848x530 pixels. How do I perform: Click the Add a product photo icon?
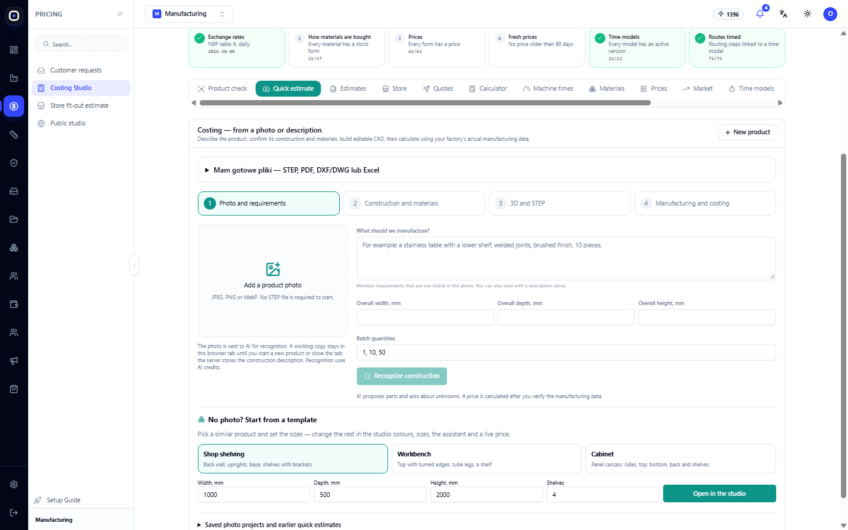[273, 270]
